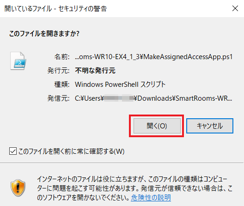
Task: Close the security warning dialog
Action: click(235, 8)
